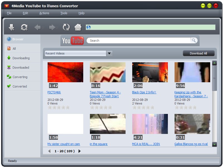This screenshot has height=167, width=223.
Task: Rate PICT0466 using its star rating
Action: tap(58, 108)
